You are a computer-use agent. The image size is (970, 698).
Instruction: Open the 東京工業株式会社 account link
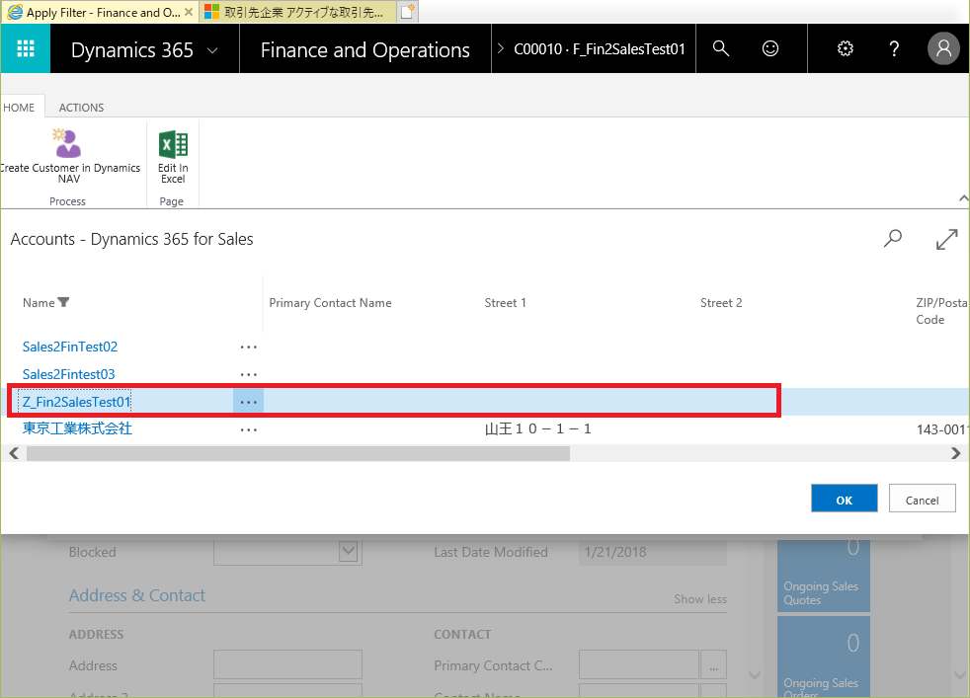[77, 428]
